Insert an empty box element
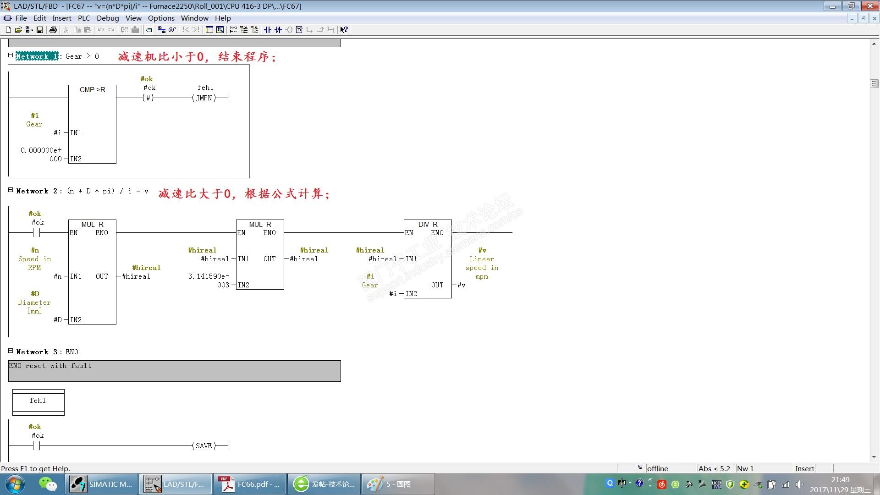 299,30
